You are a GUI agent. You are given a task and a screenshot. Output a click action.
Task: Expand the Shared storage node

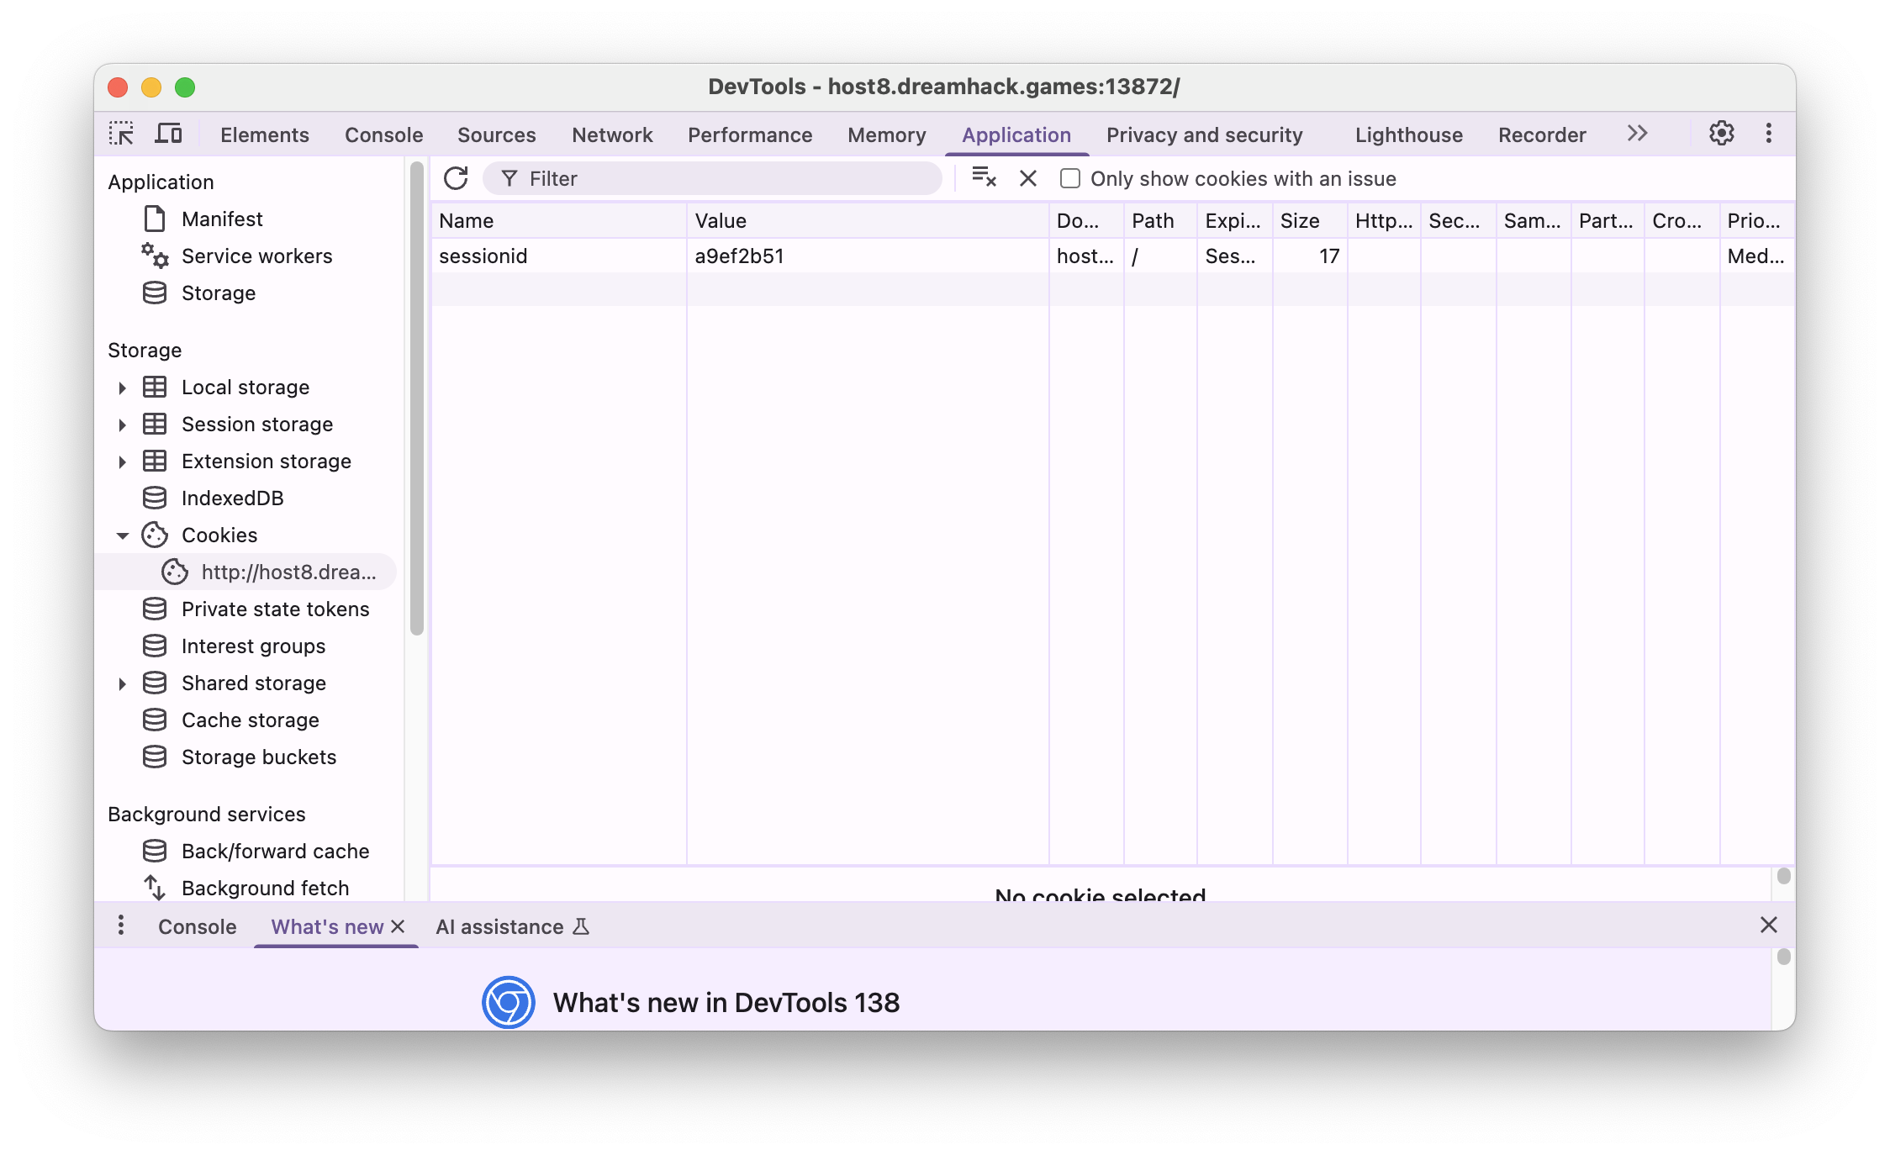click(x=123, y=683)
